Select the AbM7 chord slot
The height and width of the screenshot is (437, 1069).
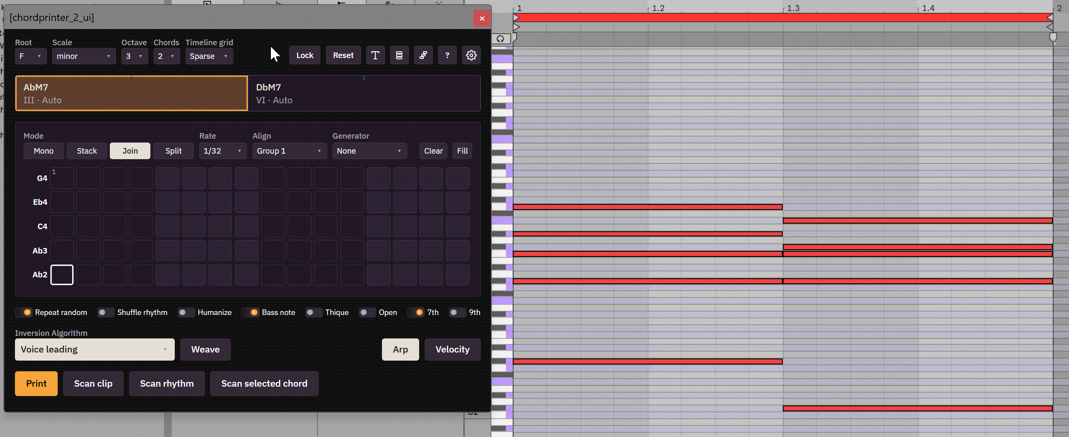click(132, 93)
